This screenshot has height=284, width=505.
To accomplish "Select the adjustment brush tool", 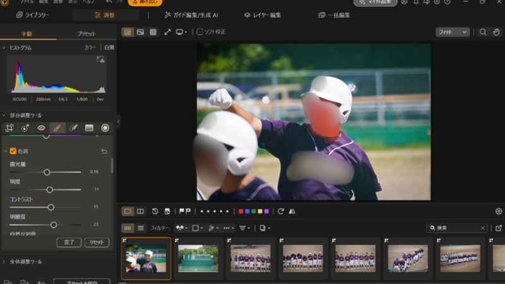I will (57, 128).
